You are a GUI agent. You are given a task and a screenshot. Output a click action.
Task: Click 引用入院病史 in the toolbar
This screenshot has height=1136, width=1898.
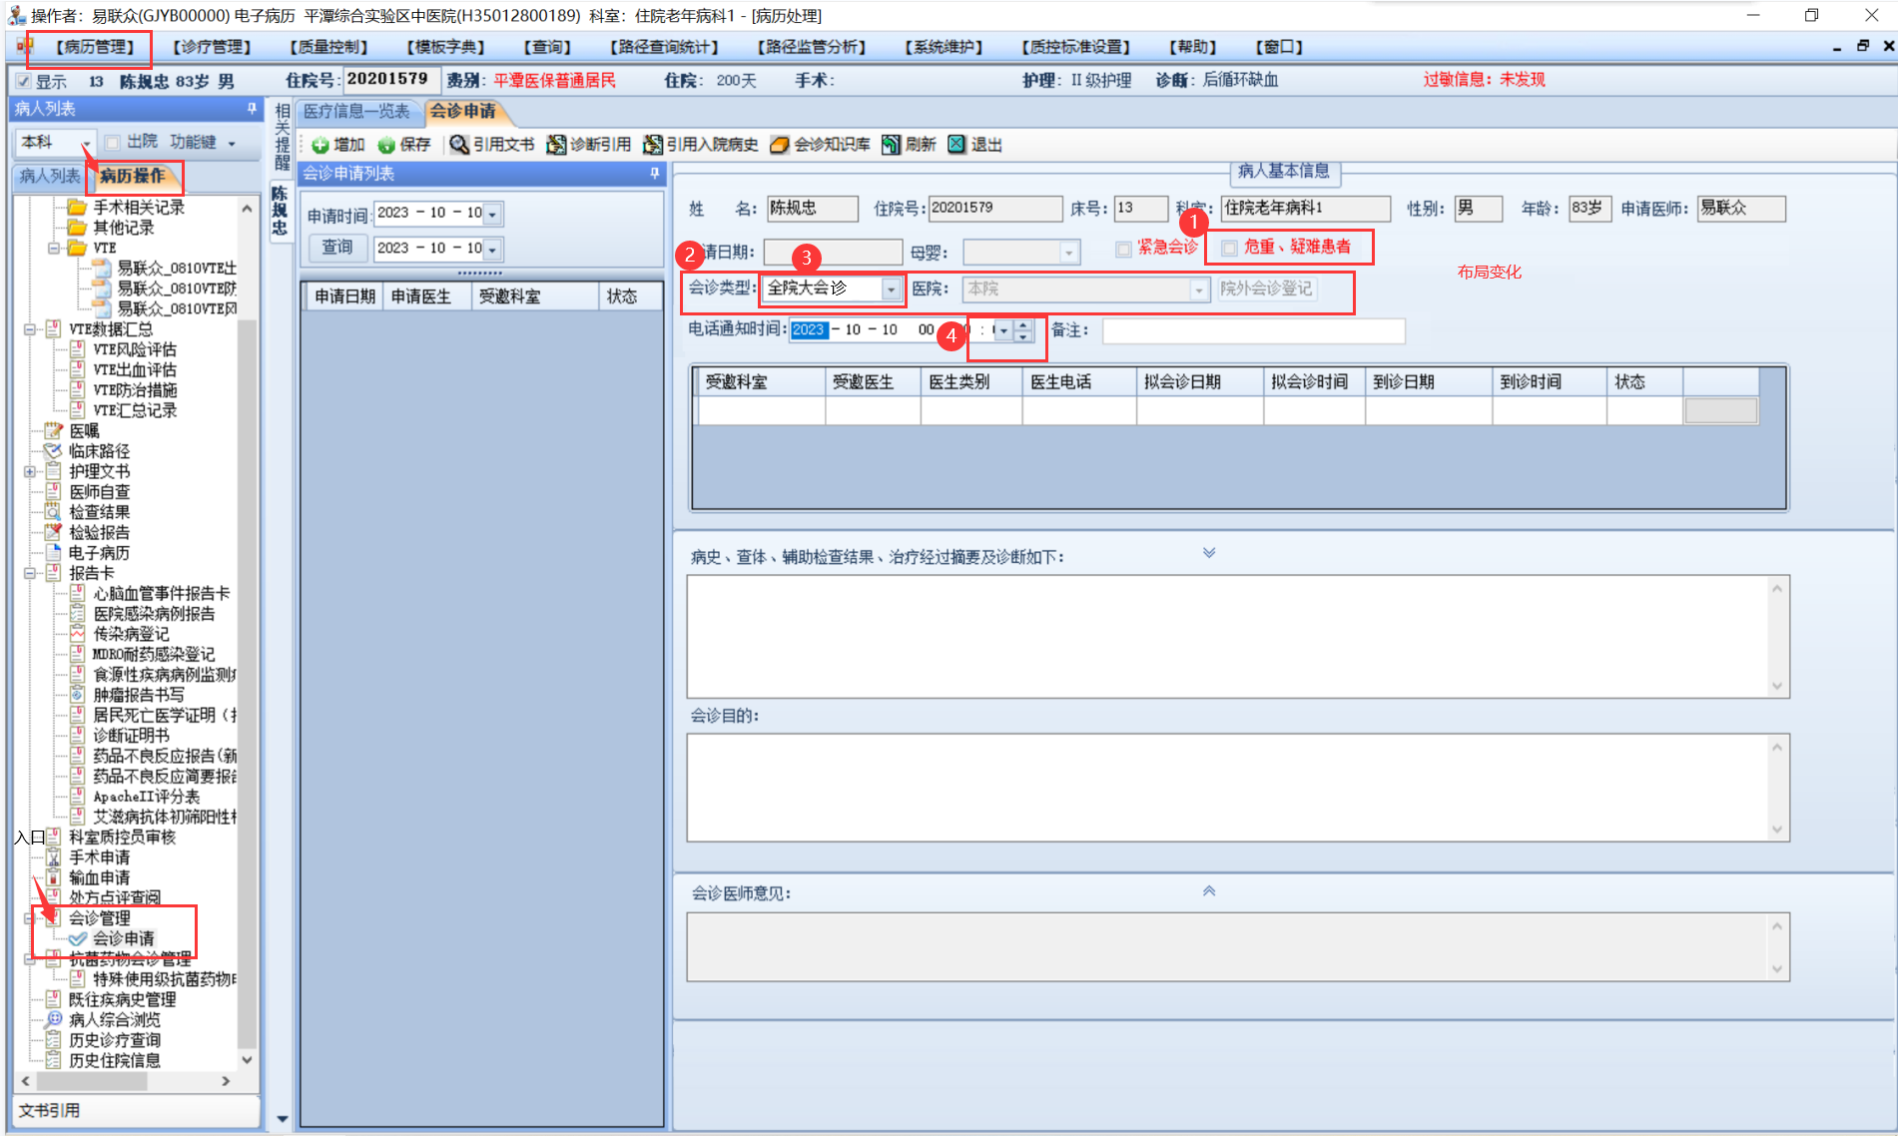coord(700,145)
